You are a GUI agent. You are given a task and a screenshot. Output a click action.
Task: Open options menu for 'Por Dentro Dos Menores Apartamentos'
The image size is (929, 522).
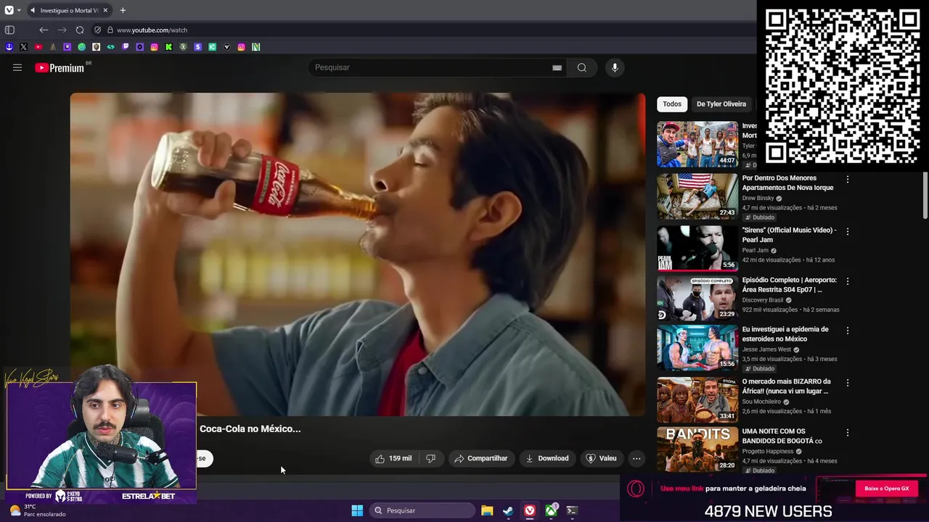tap(847, 179)
